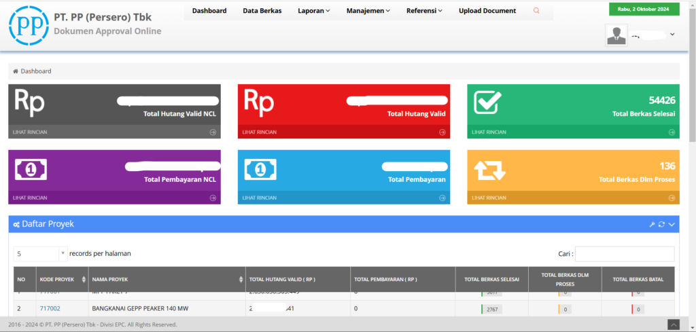
Task: Click the user avatar picture
Action: pyautogui.click(x=616, y=35)
